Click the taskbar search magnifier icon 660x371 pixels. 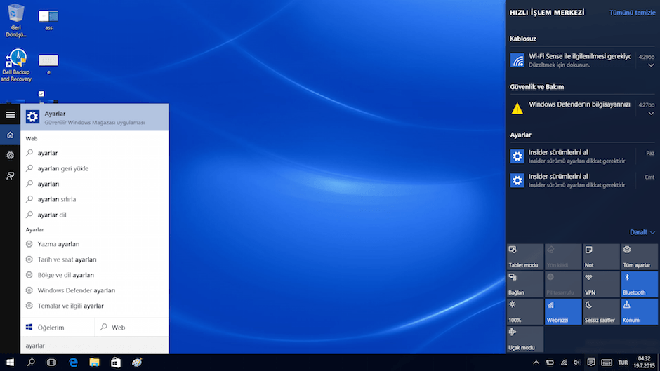[31, 362]
